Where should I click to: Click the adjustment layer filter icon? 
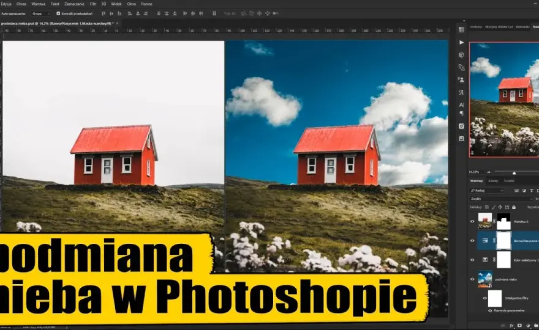coord(524,191)
